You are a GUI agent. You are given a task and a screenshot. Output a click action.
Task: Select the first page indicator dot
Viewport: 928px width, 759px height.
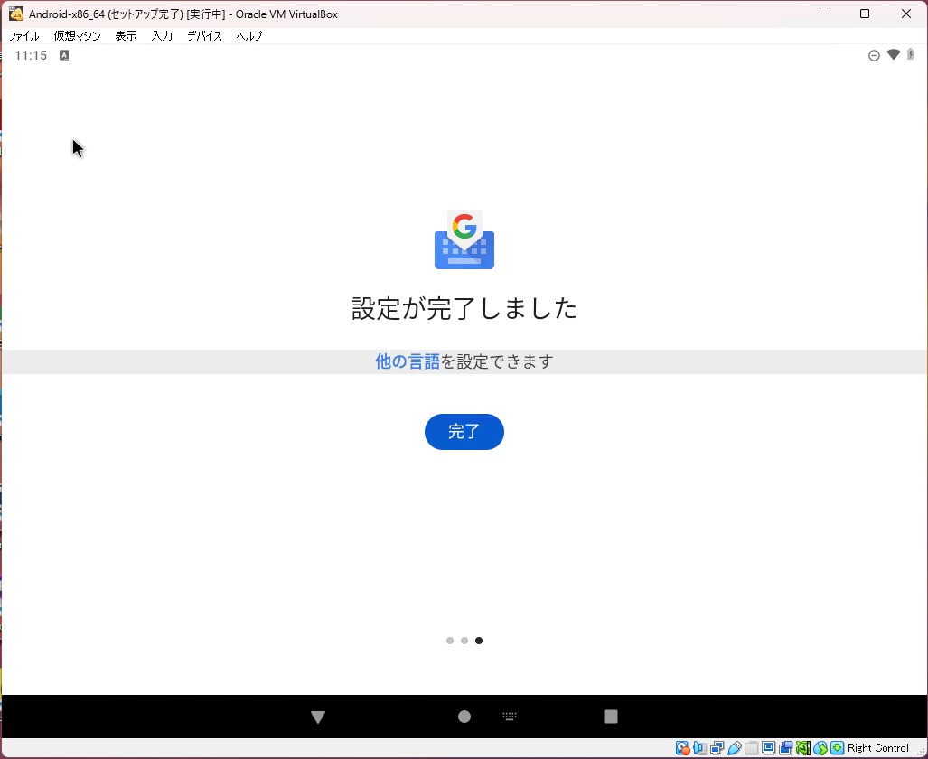(x=450, y=641)
